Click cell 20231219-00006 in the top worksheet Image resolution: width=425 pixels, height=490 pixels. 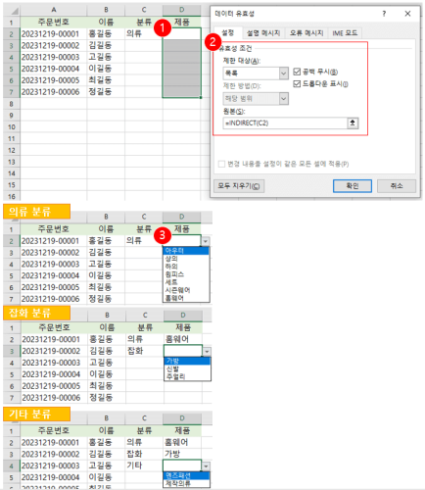54,92
